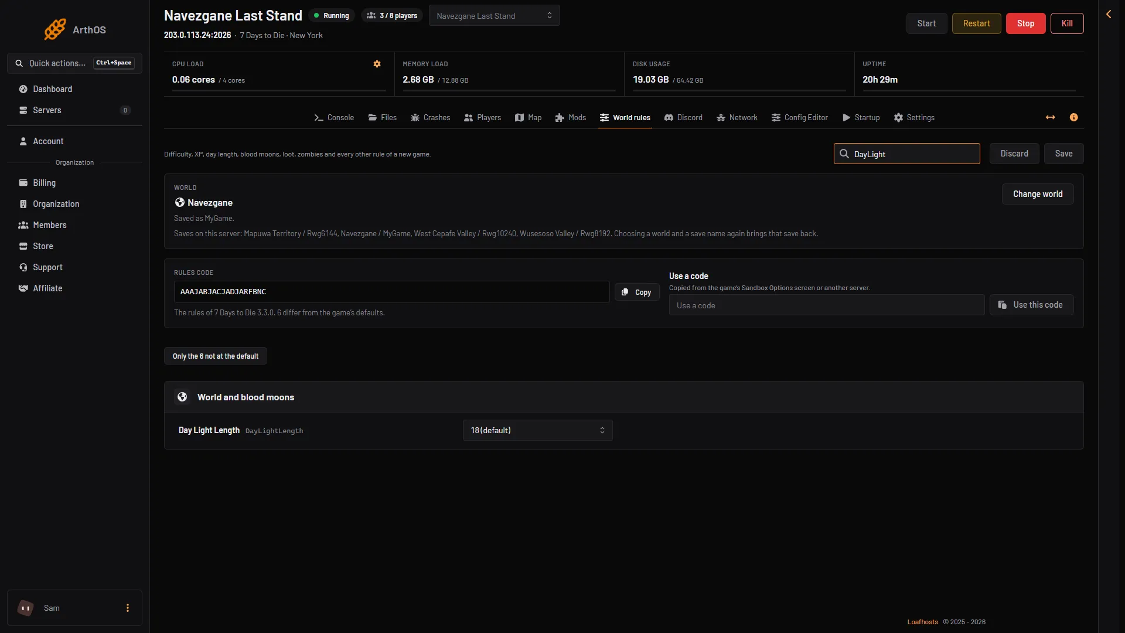Click the Start server button
Screen dimensions: 1125x633
pyautogui.click(x=926, y=23)
